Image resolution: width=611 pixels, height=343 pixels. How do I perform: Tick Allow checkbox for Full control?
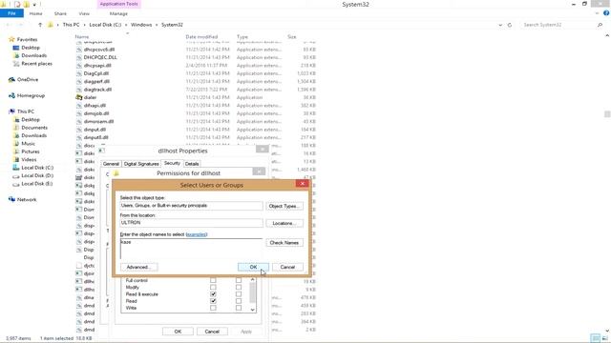pos(213,280)
